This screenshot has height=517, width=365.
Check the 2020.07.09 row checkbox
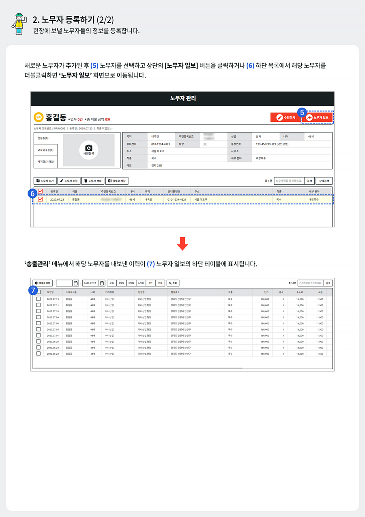[x=39, y=317]
